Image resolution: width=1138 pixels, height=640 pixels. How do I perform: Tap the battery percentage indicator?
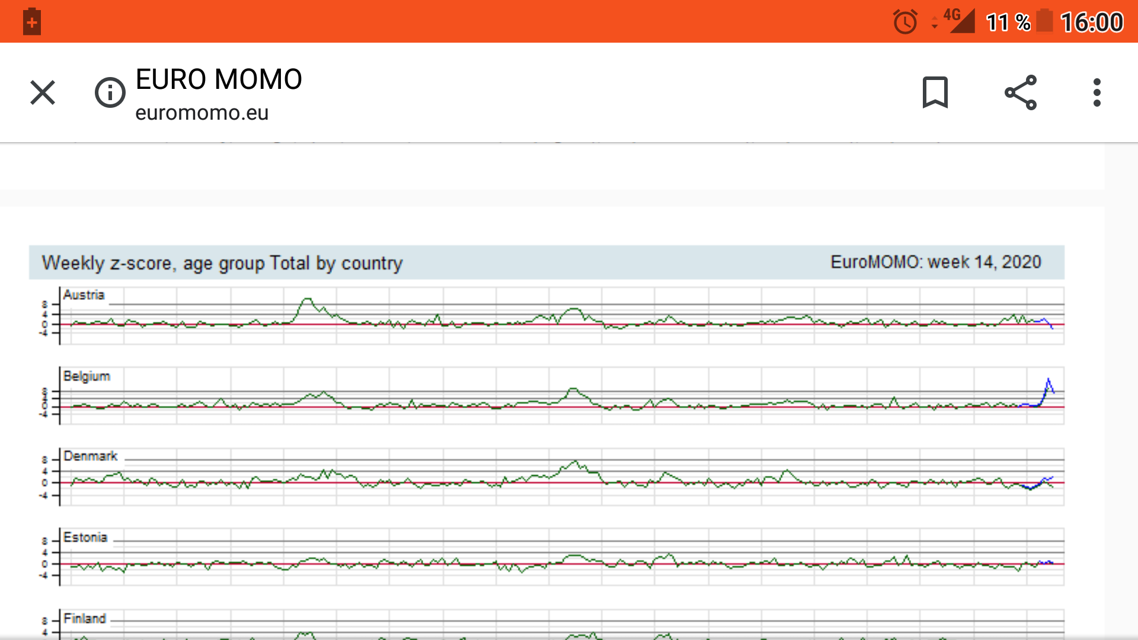[1008, 23]
